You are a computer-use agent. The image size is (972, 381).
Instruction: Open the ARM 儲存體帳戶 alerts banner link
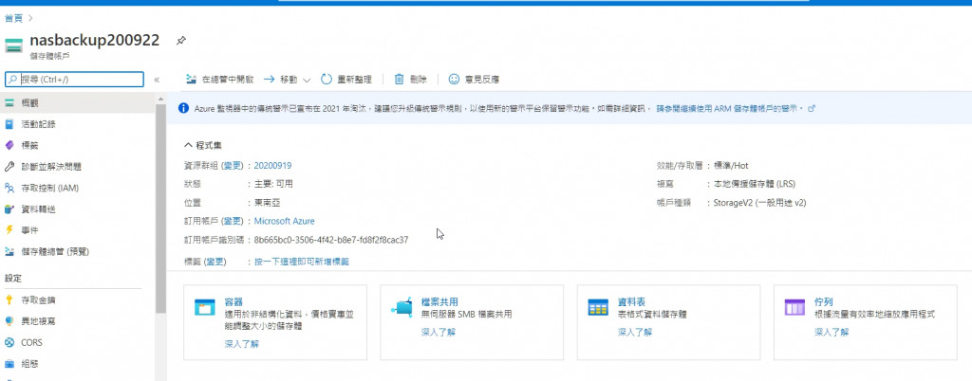coord(736,108)
